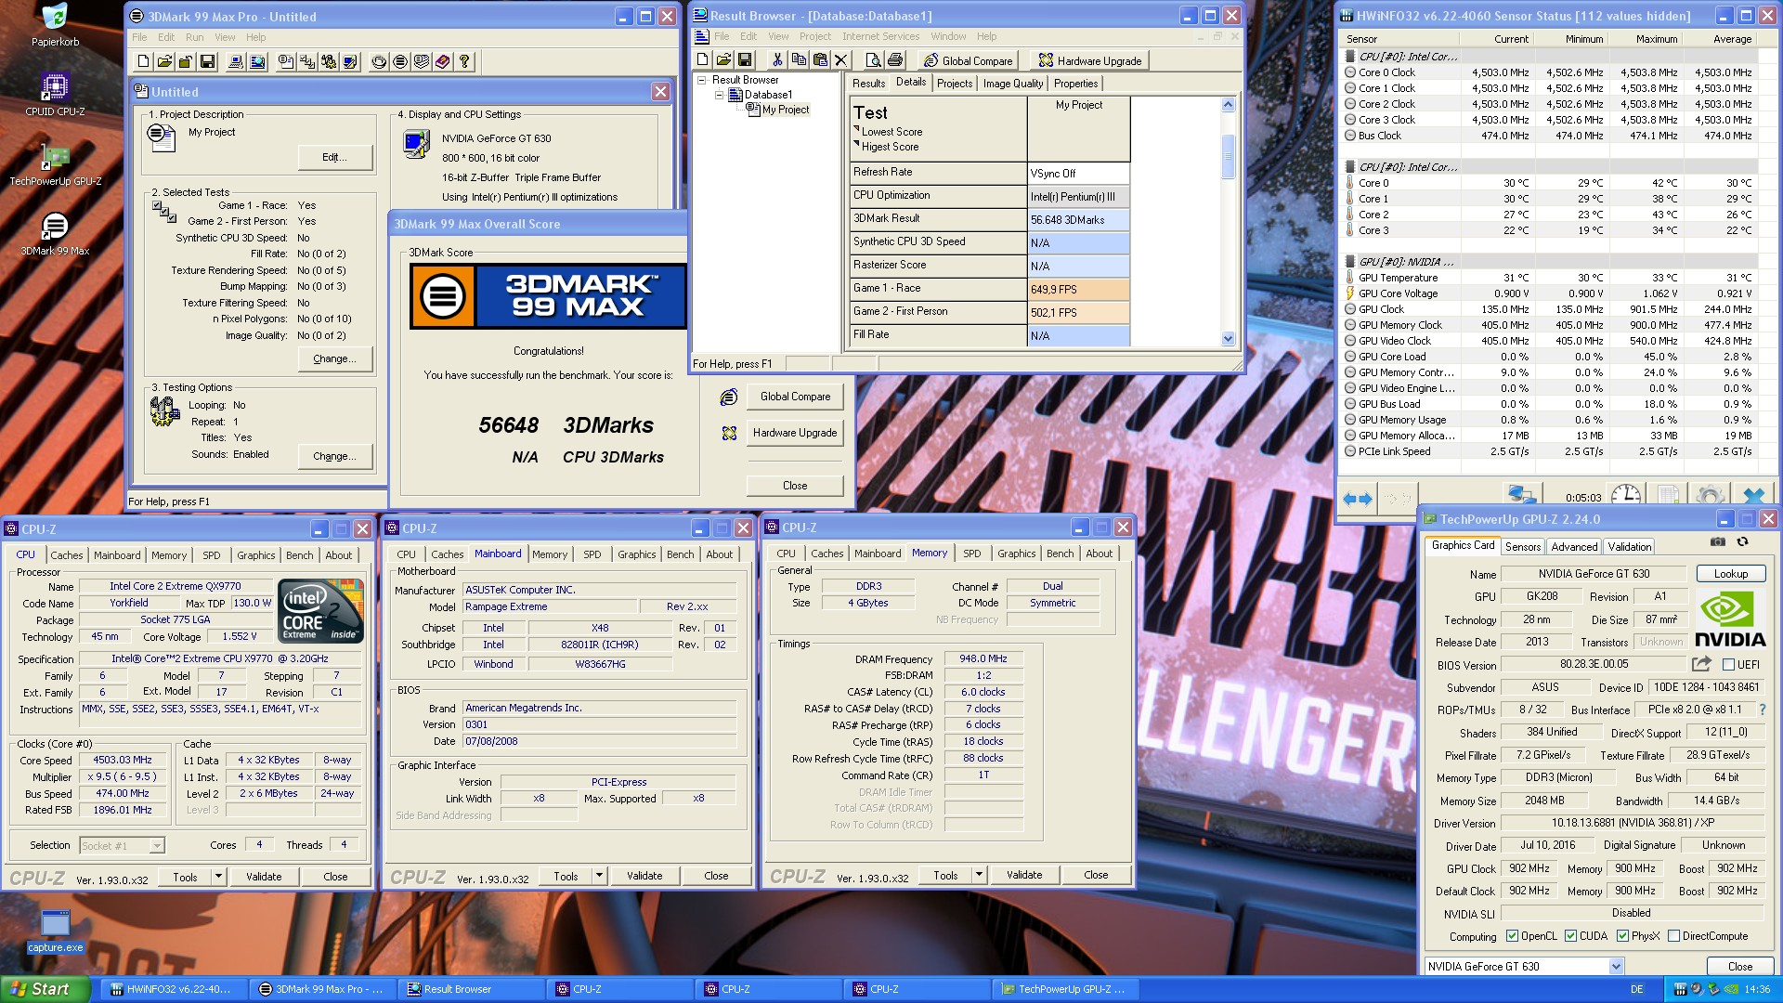Viewport: 1783px width, 1003px height.
Task: Click Save floppy icon in 3DMark toolbar
Action: point(207,61)
